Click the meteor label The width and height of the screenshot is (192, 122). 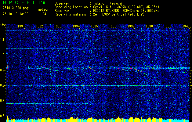(x=43, y=9)
